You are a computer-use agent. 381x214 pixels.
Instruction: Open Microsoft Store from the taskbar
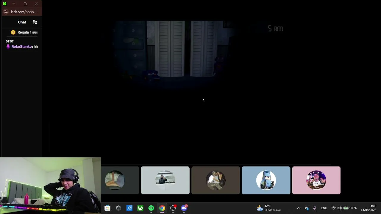pyautogui.click(x=107, y=208)
